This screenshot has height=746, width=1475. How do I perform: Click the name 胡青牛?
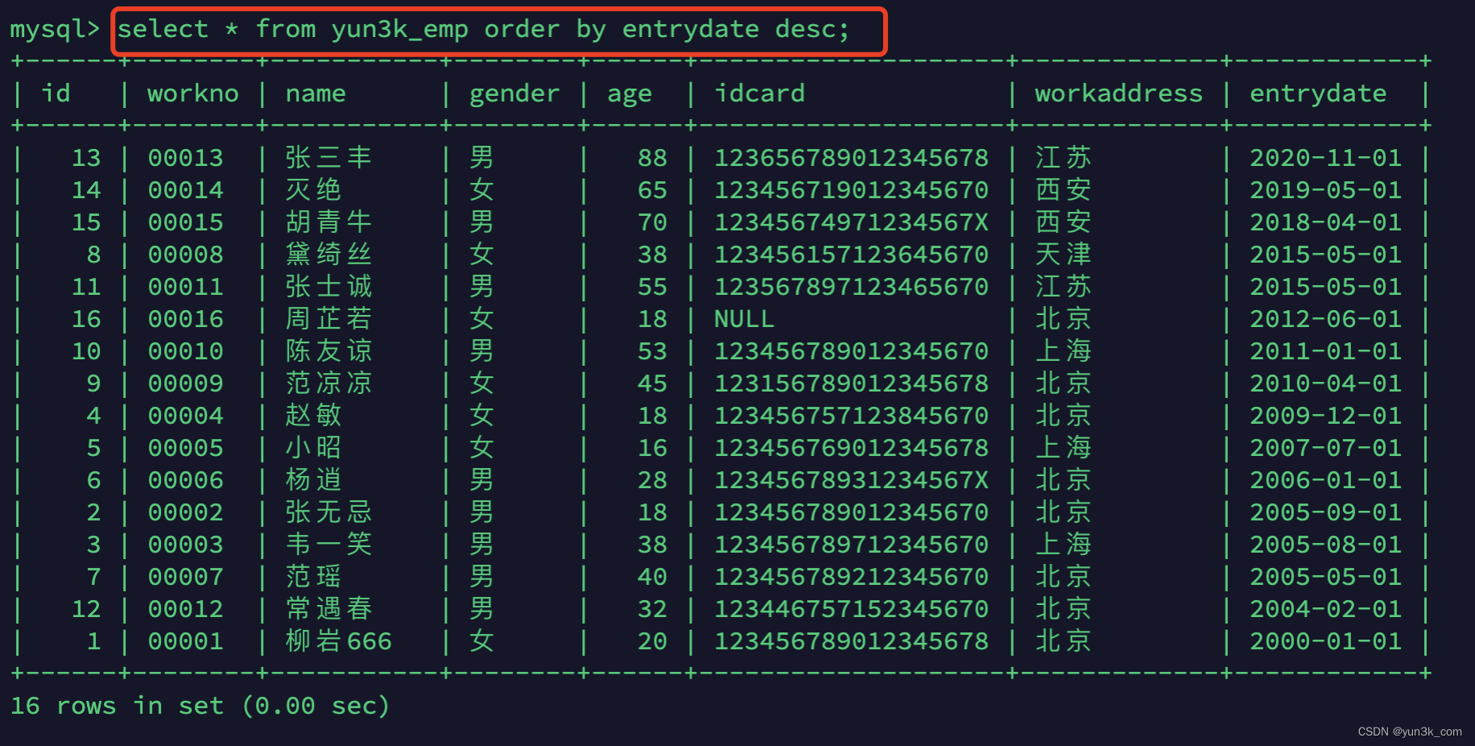(x=328, y=222)
